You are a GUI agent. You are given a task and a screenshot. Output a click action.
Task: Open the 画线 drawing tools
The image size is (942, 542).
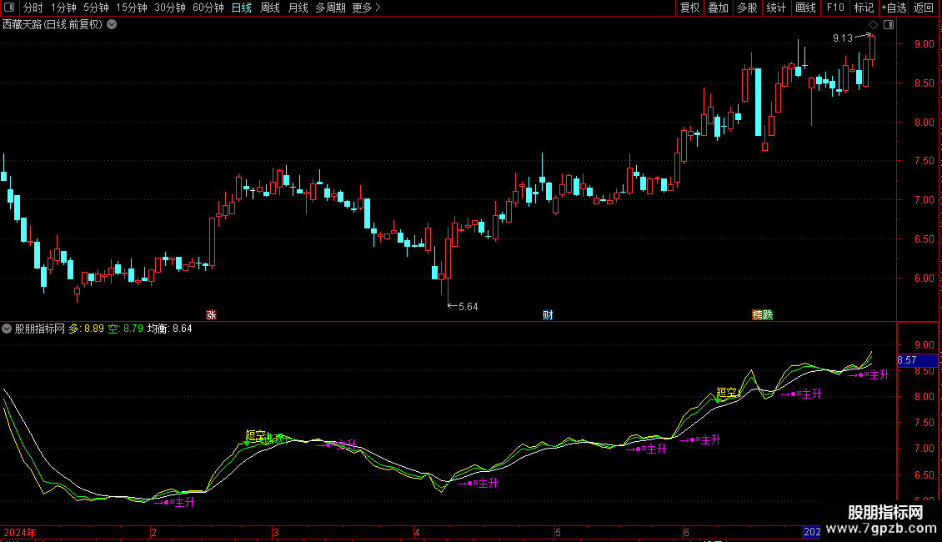pyautogui.click(x=805, y=8)
